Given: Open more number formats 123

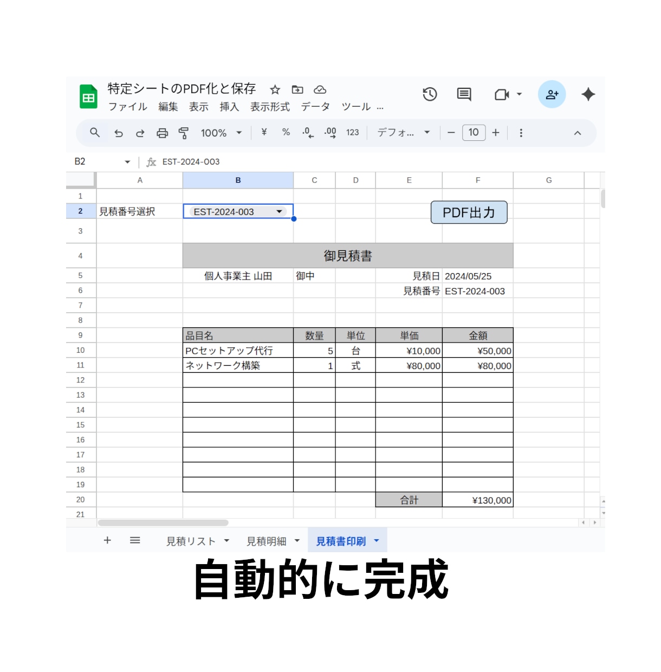Looking at the screenshot, I should pyautogui.click(x=353, y=132).
